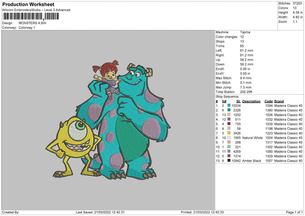Click the pink swatch for code 1317
This screenshot has height=216, width=305.
229,142
